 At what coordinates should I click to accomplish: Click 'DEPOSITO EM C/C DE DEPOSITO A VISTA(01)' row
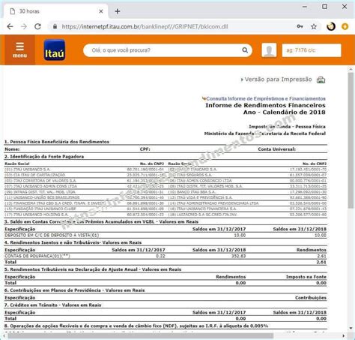tap(166, 236)
